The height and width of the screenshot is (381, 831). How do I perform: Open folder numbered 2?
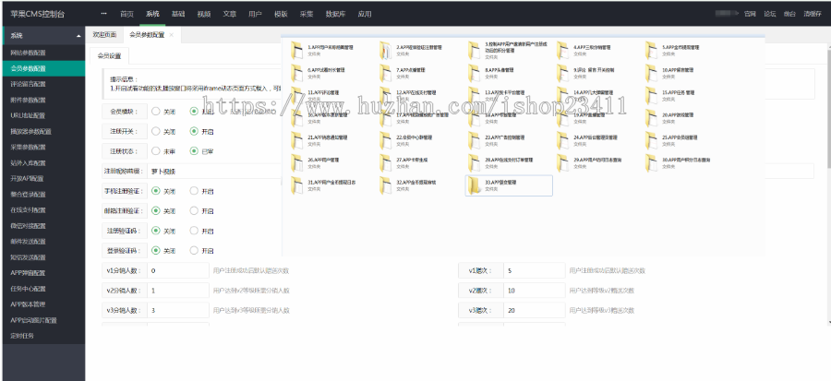[x=411, y=50]
